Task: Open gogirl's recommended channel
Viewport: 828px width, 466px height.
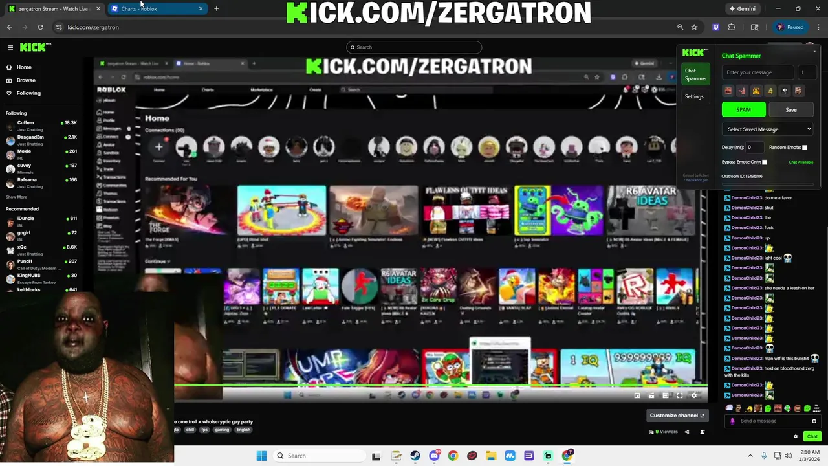Action: [x=41, y=236]
